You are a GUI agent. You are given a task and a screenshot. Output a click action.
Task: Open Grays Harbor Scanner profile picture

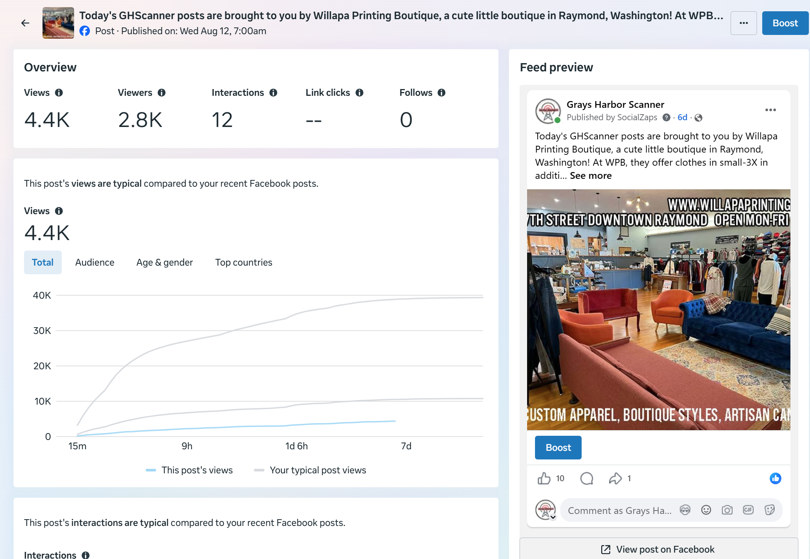coord(548,111)
